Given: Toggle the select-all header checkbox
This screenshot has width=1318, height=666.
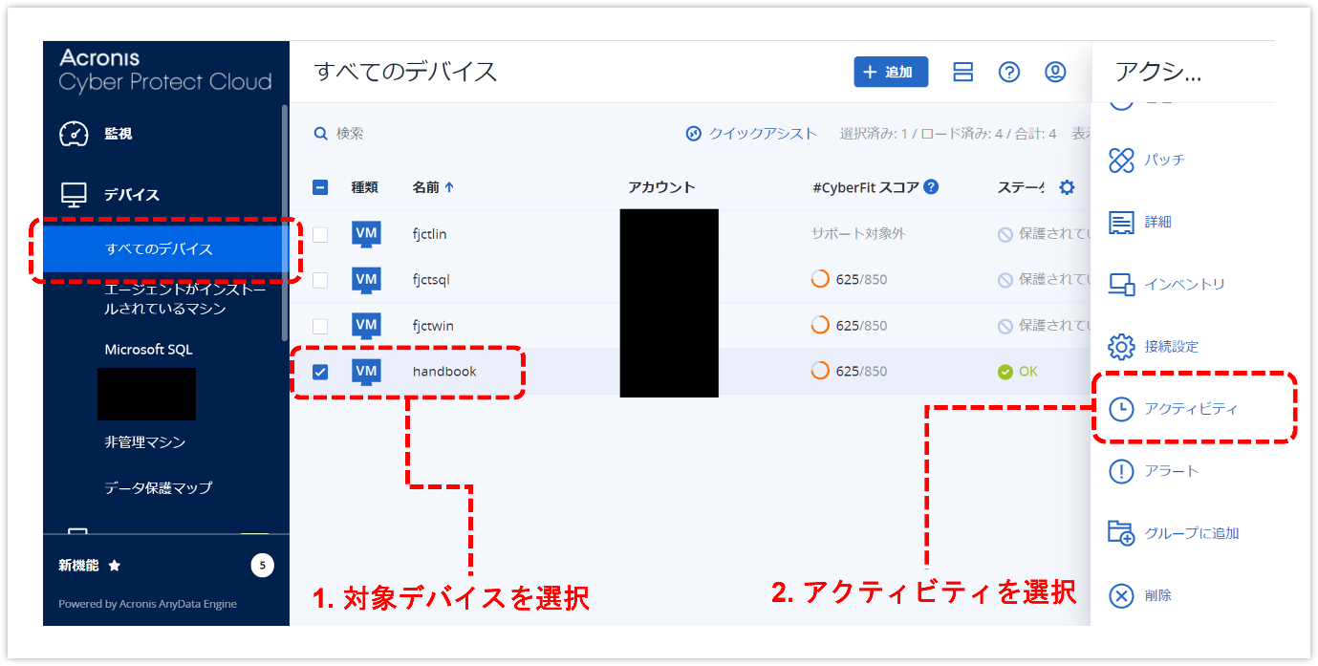Looking at the screenshot, I should pyautogui.click(x=320, y=187).
